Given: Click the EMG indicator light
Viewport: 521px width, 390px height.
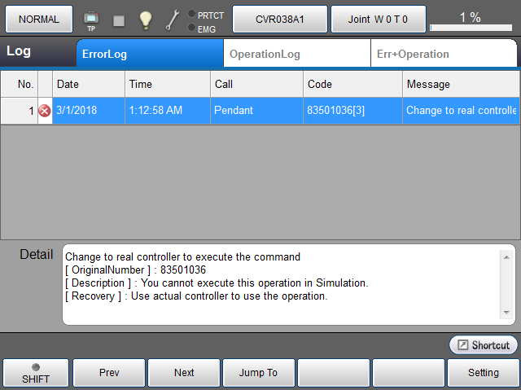Looking at the screenshot, I should [x=191, y=28].
